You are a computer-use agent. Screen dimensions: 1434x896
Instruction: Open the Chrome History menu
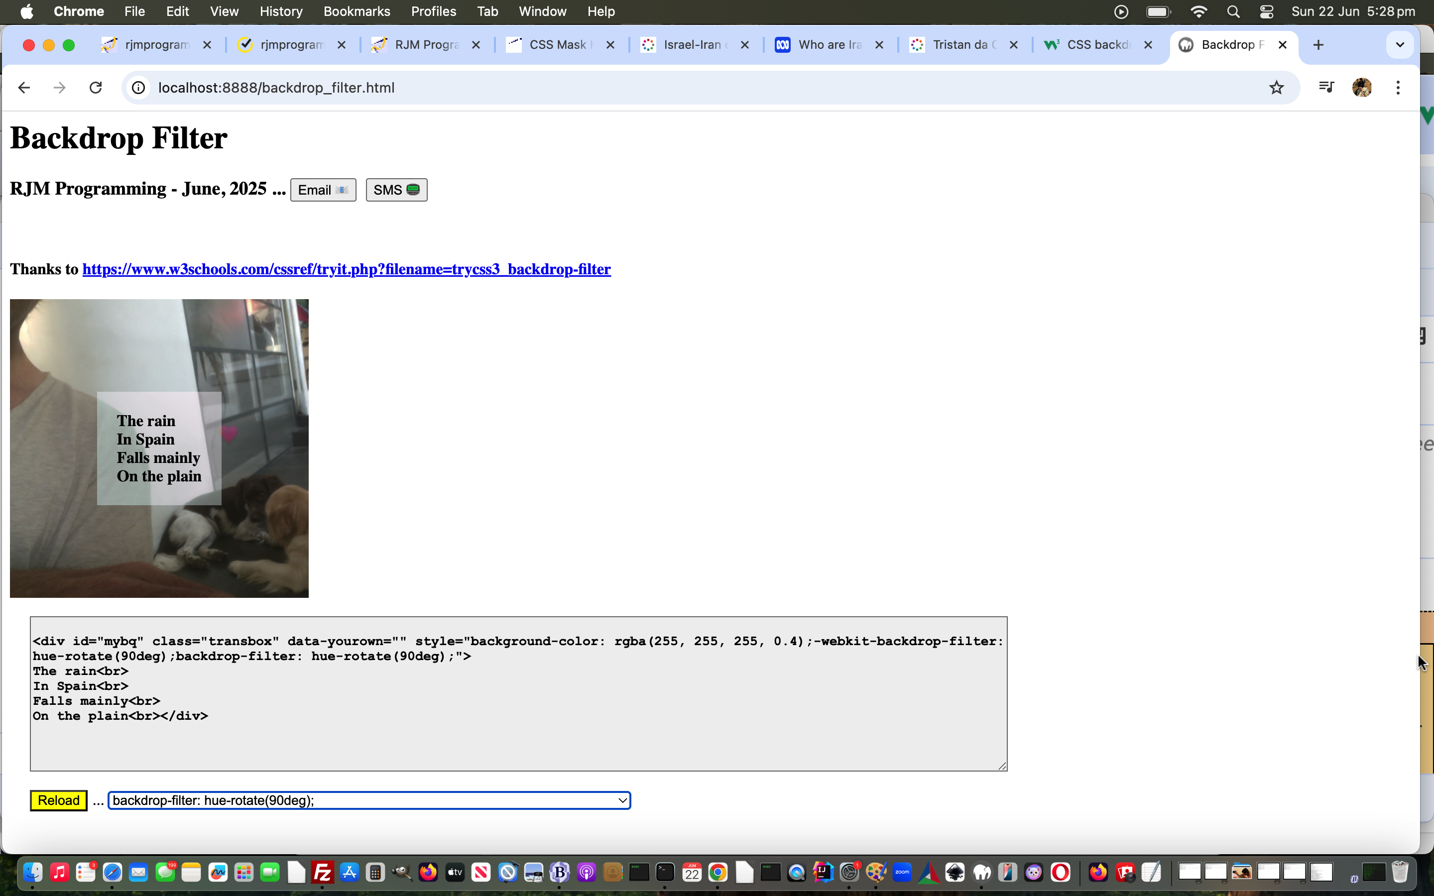[x=281, y=12]
